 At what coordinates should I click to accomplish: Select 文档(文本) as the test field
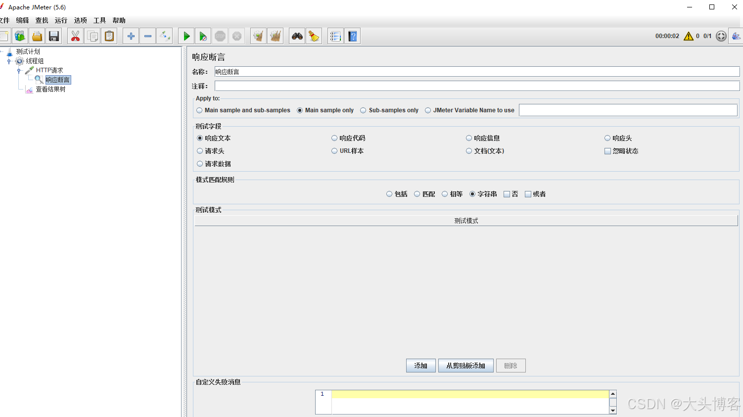click(x=485, y=151)
